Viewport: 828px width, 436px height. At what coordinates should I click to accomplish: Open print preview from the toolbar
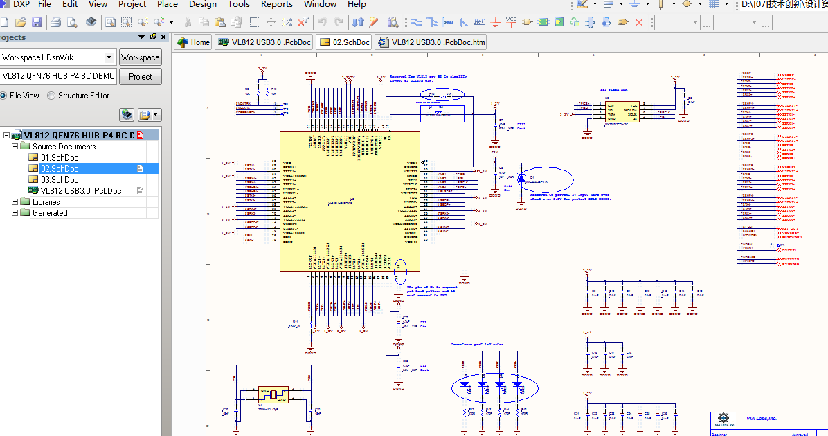click(72, 22)
